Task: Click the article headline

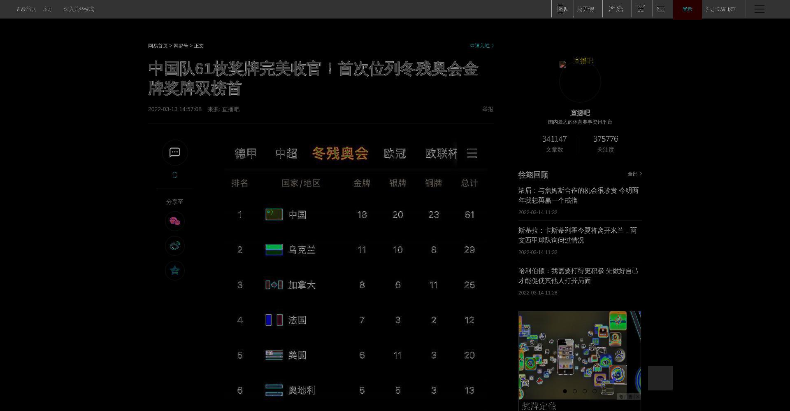Action: tap(313, 78)
